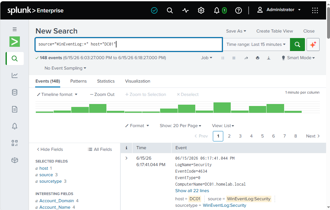Viewport: 330px width, 210px height.
Task: Go to results page 5
Action: click(x=262, y=136)
